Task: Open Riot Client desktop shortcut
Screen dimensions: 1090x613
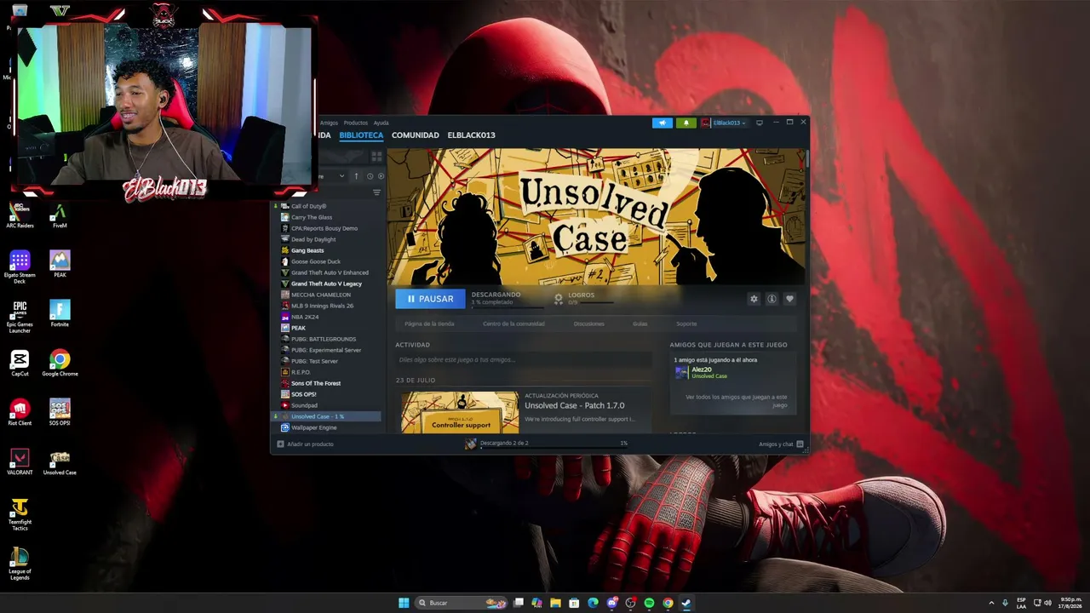Action: [20, 412]
